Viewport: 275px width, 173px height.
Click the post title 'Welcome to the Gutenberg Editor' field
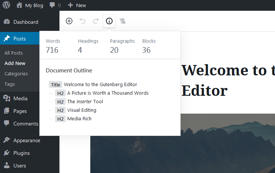(227, 80)
